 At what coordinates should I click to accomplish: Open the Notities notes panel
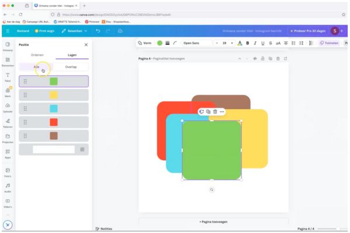(x=104, y=228)
